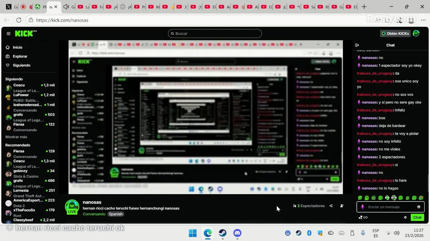430x241 pixels.
Task: Select the last rainbow emote in chat bar
Action: coord(421,198)
